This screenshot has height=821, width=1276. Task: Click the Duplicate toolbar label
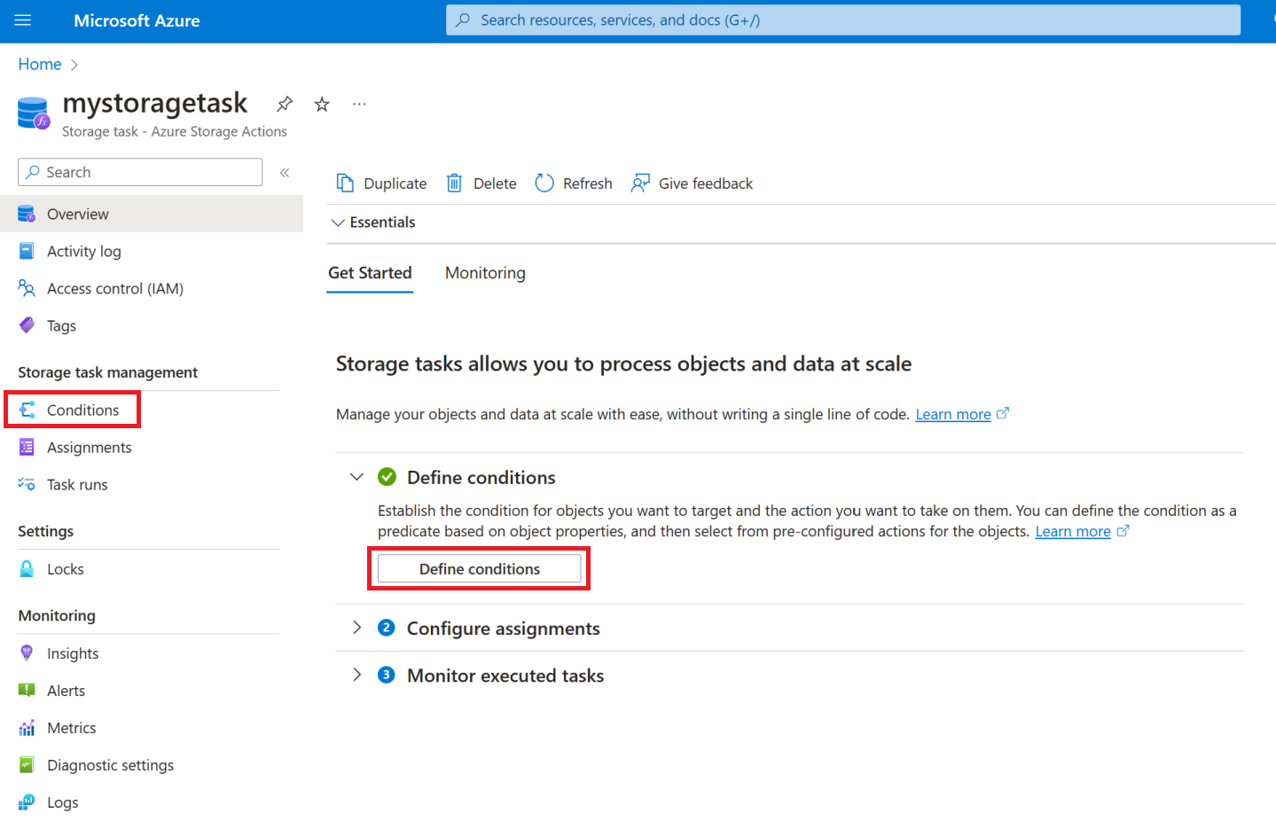(x=395, y=184)
